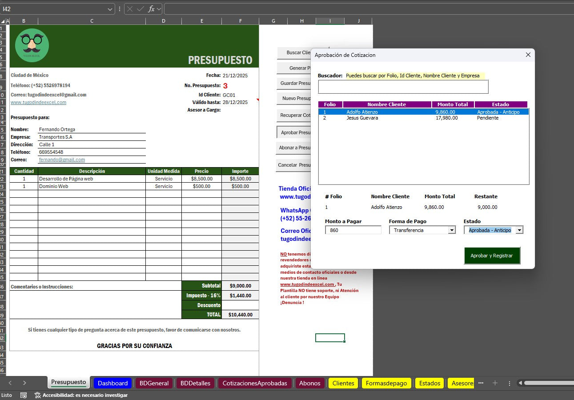The width and height of the screenshot is (574, 400).
Task: Close the Aprobación de Cotizacion form
Action: tap(528, 55)
